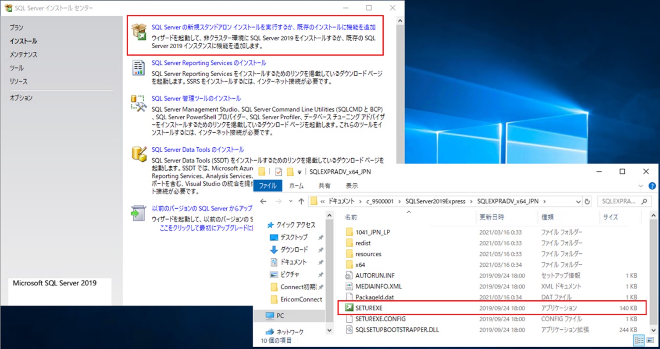Click the SQL Server Data Tools icon
660x349 pixels.
[x=139, y=154]
